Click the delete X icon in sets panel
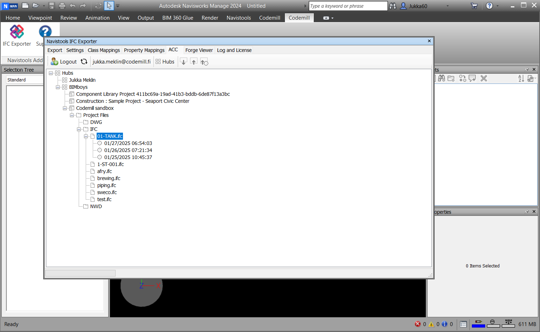The image size is (540, 332). tap(484, 78)
